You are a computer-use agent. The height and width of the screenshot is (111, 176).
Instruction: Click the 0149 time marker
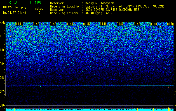[154, 24]
